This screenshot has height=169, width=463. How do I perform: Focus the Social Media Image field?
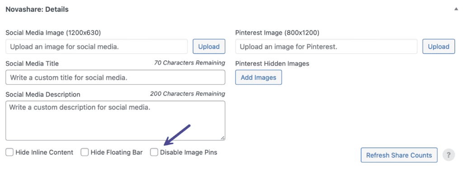click(97, 46)
